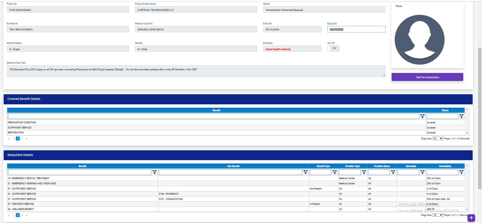Screen dimensions: 482x223
Task: Open Page Size dropdown for Covered Benefit Details
Action: (438, 139)
